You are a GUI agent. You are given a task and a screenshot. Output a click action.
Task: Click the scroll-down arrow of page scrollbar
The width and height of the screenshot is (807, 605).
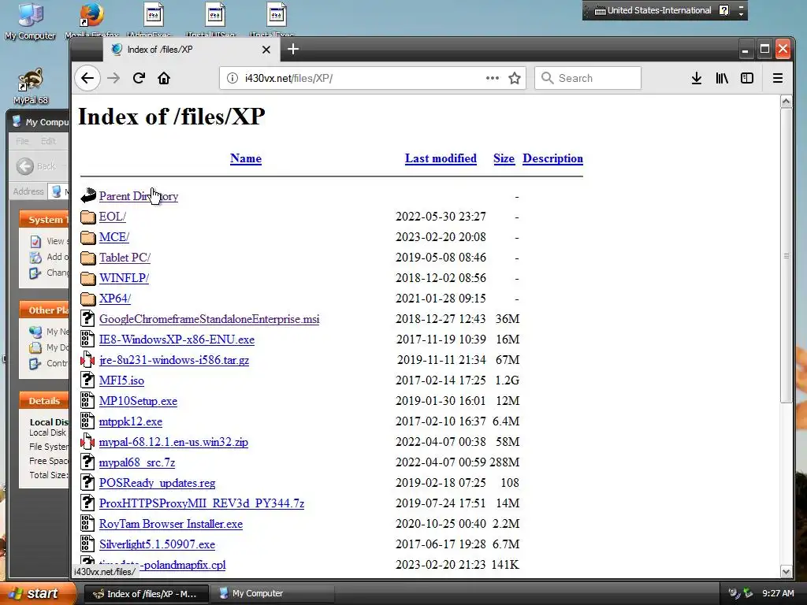pyautogui.click(x=786, y=571)
